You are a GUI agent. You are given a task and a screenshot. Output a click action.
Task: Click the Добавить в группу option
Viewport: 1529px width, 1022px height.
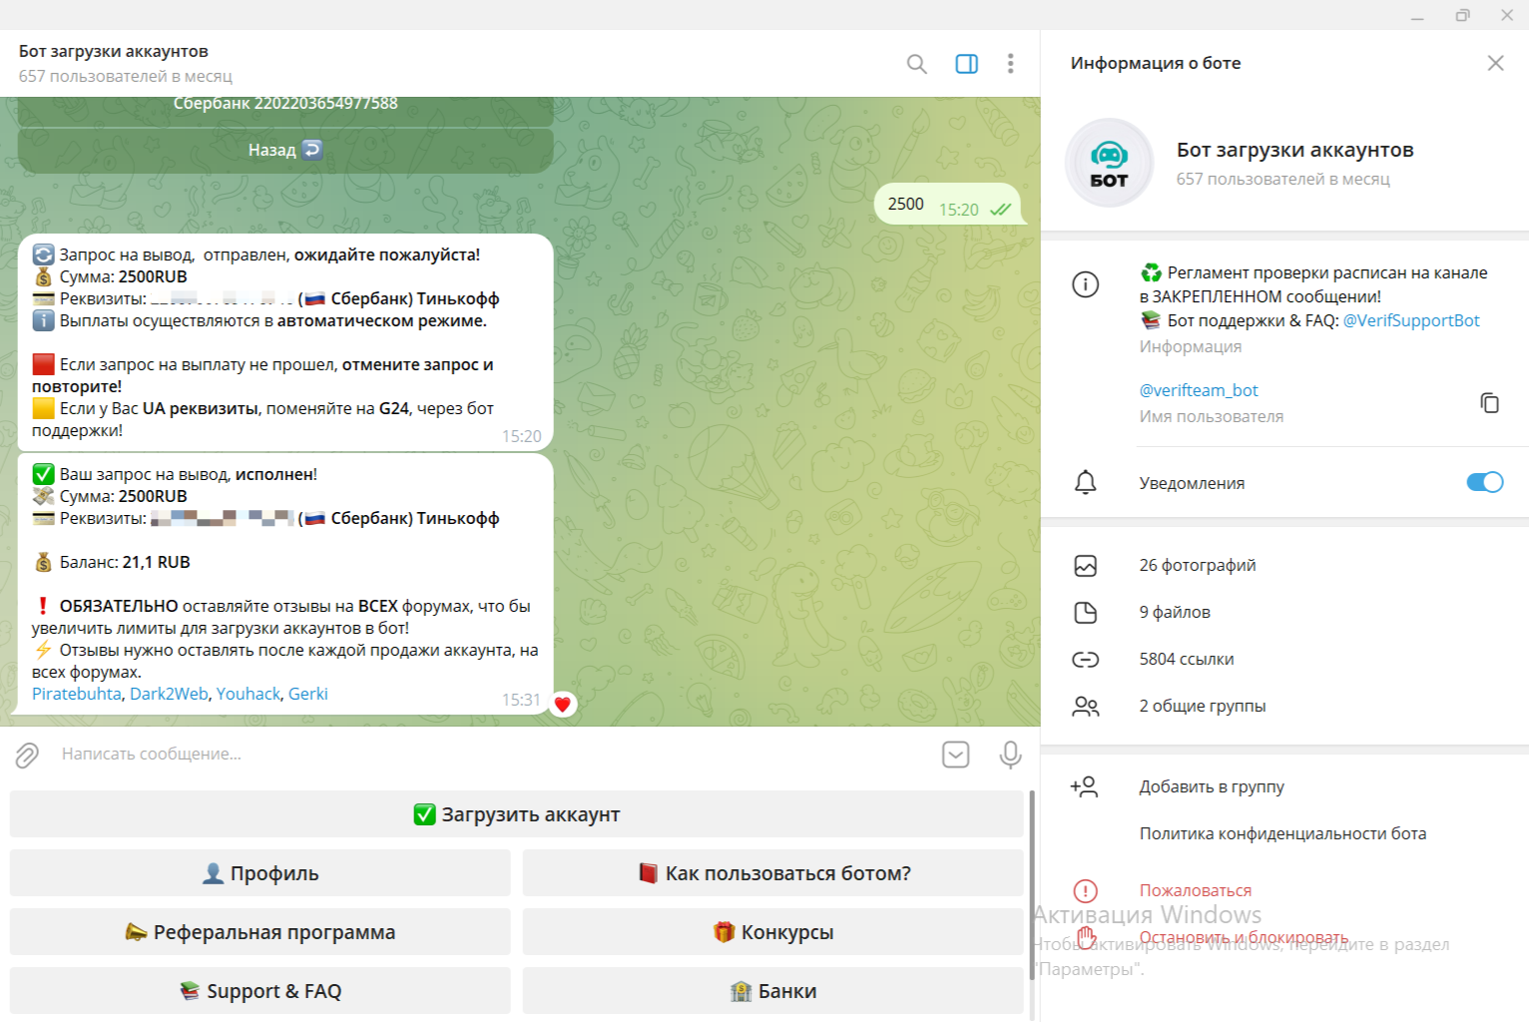click(x=1211, y=787)
